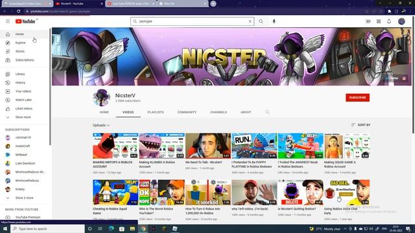415x233 pixels.
Task: Search within the channel magnifier icon
Action: (267, 112)
